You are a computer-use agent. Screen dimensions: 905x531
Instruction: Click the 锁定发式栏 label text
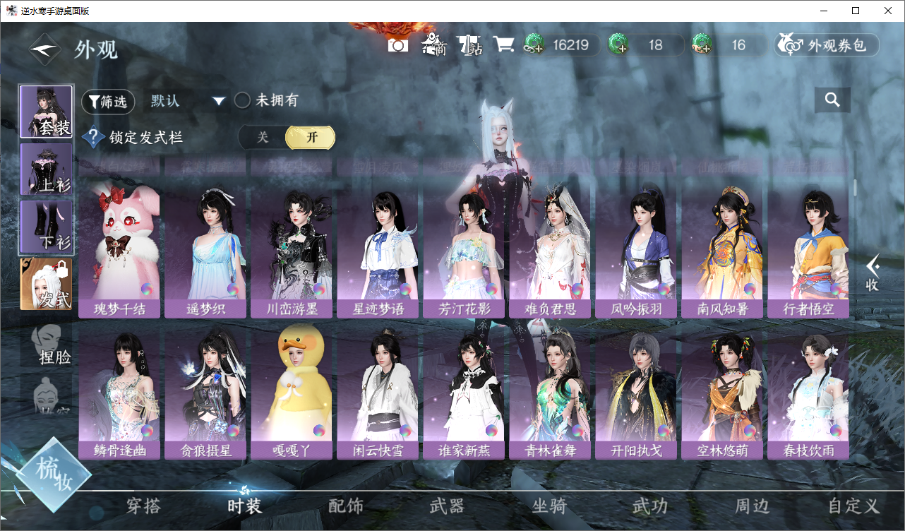(x=146, y=138)
